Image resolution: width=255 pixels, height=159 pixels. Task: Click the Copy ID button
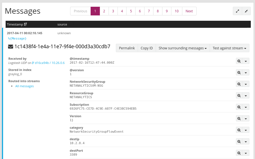pos(147,48)
